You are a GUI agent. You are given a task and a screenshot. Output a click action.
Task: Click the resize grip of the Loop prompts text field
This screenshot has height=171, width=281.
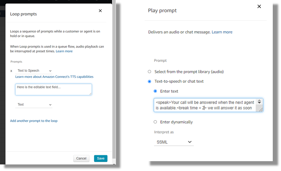coord(90,94)
